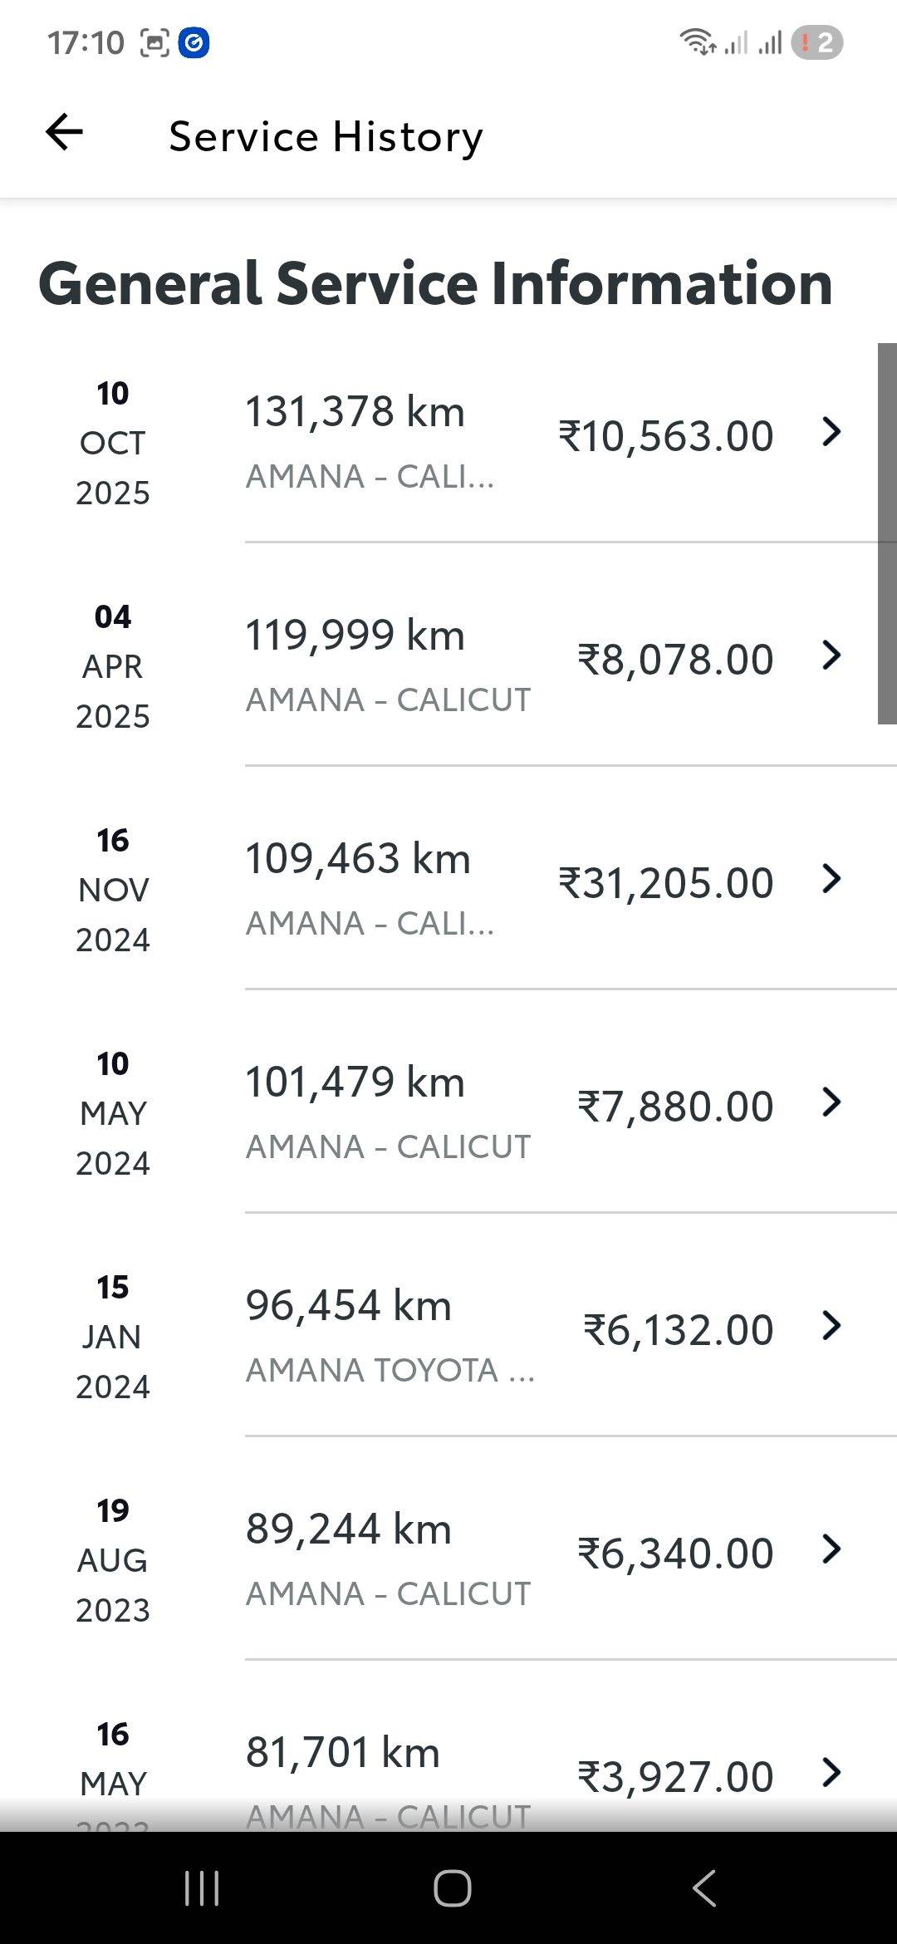Expand the 04 Apr 2025 service chevron
The height and width of the screenshot is (1944, 897).
click(831, 655)
